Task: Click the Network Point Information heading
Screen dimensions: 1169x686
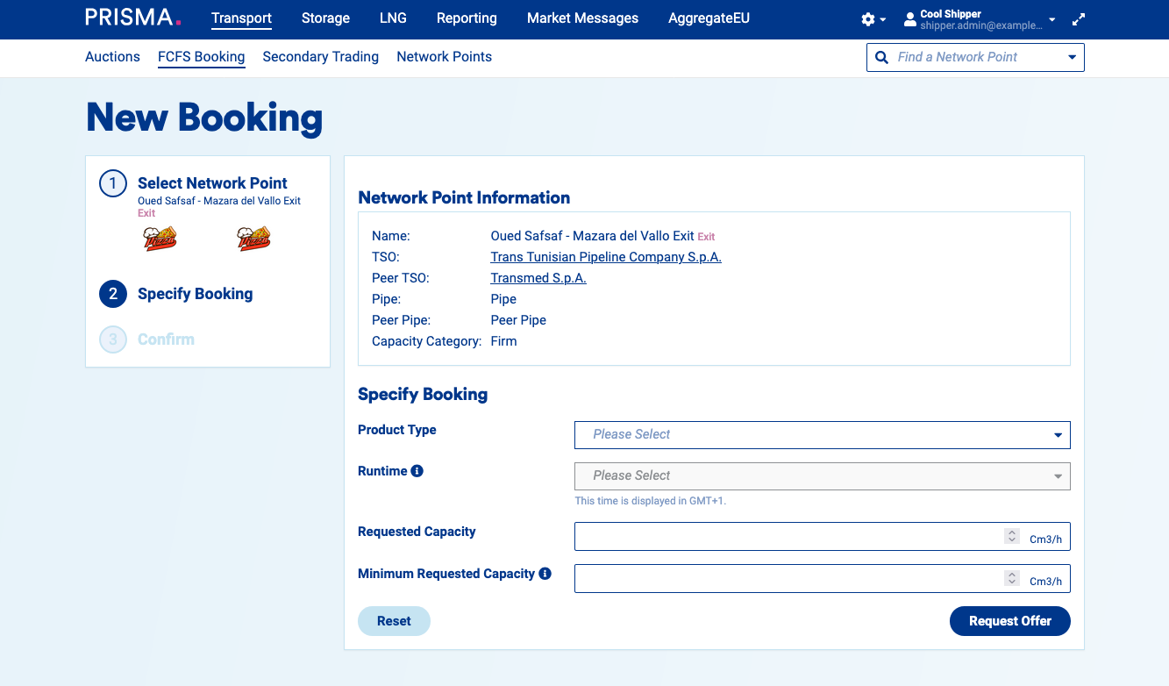Action: pyautogui.click(x=464, y=197)
